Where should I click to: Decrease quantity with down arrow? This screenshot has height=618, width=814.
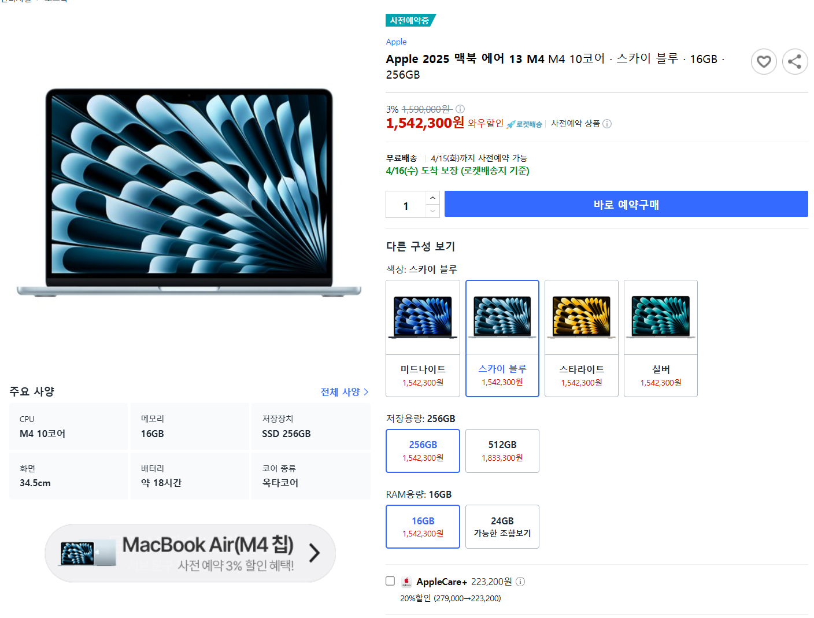pyautogui.click(x=432, y=211)
